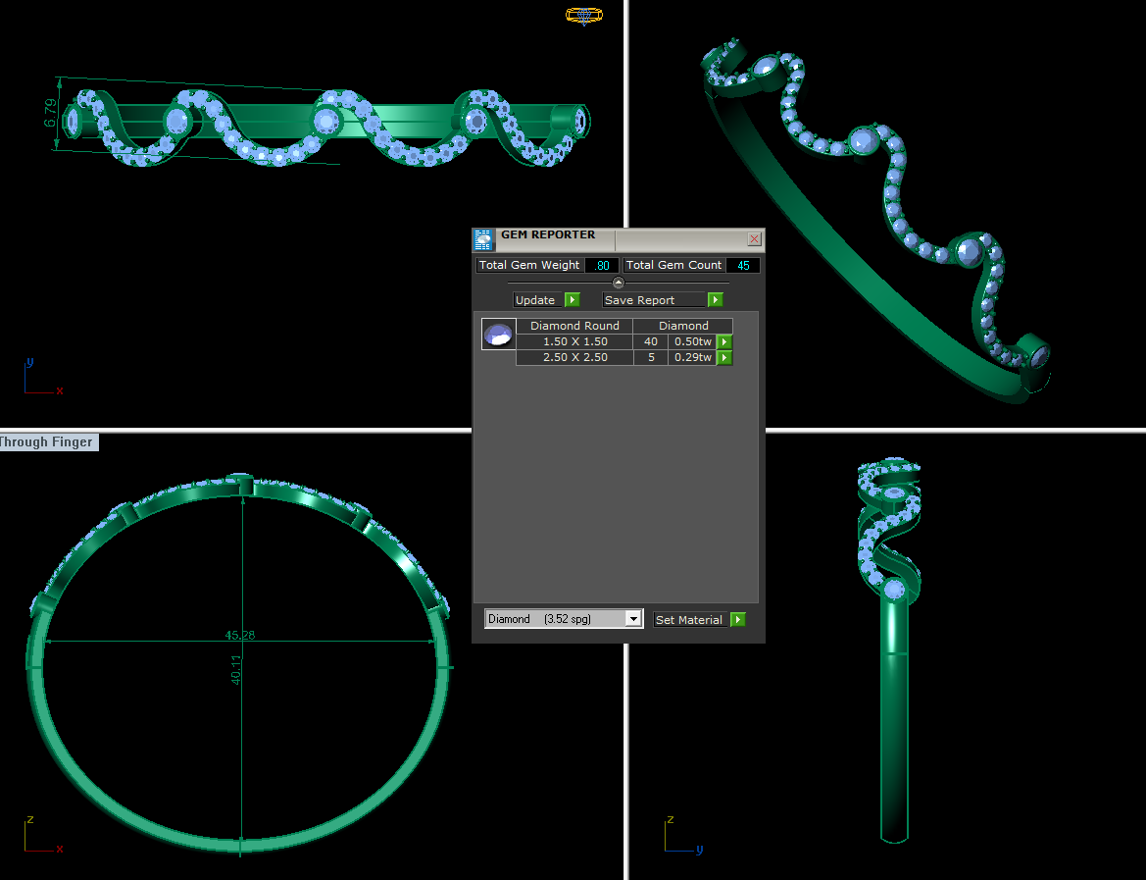Click green arrow on the 0.29tw row
Viewport: 1146px width, 880px height.
click(724, 358)
